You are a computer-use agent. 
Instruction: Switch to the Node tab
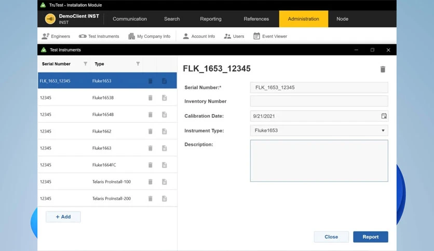(x=343, y=19)
